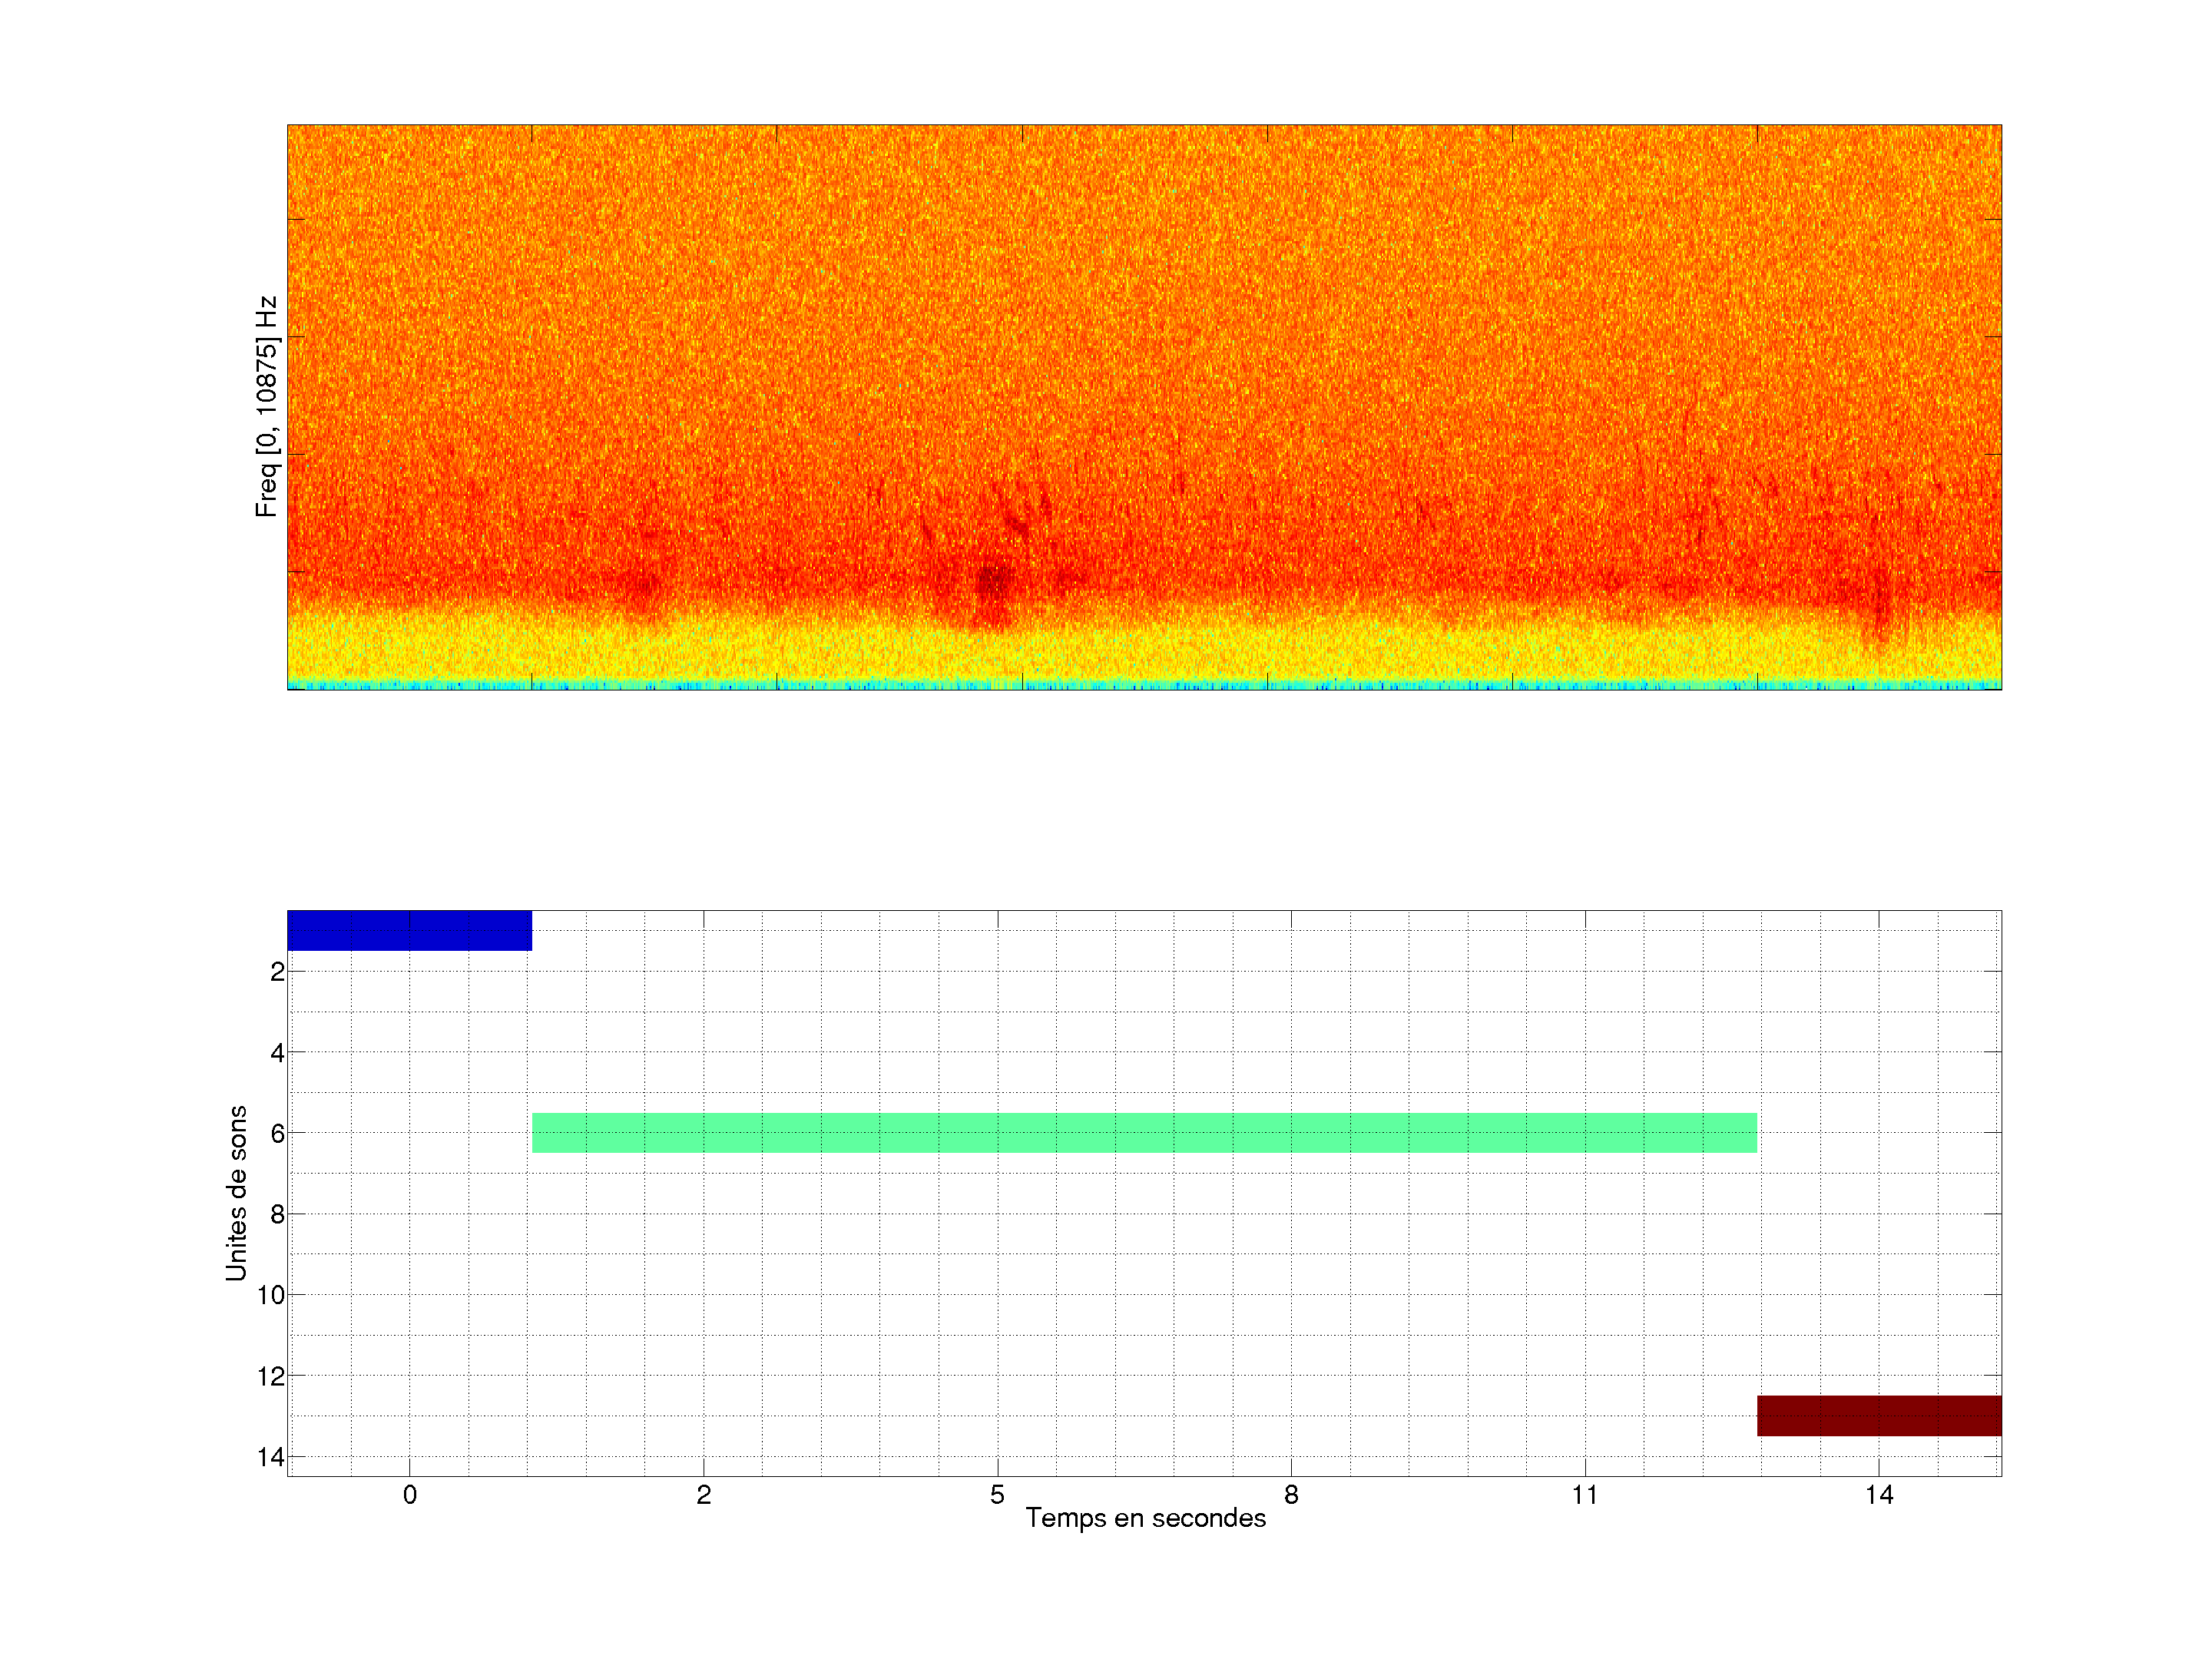Screen dimensions: 2212x1659
Task: Click the 'Unites de sons' axis label
Action: [236, 1193]
